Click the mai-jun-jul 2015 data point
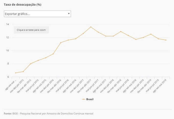 tap(38, 60)
